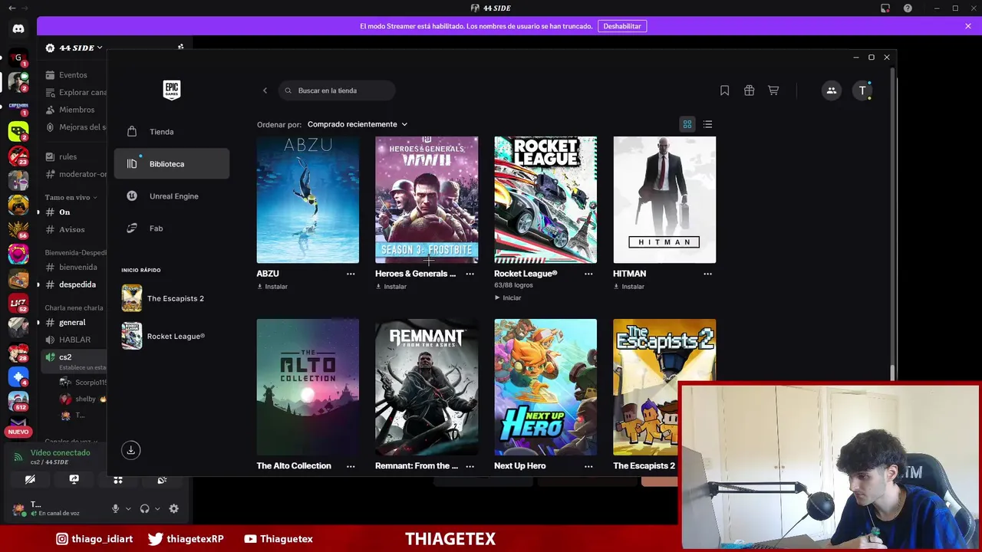Viewport: 982px width, 552px height.
Task: Expand the Comprado recientemente sort dropdown
Action: coord(358,124)
